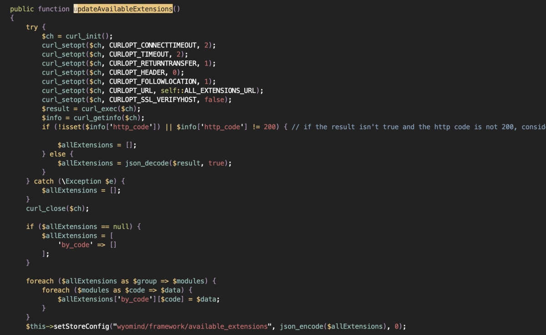Click the highlighted updateAvailableExtensions function name
546x335 pixels.
pyautogui.click(x=122, y=9)
